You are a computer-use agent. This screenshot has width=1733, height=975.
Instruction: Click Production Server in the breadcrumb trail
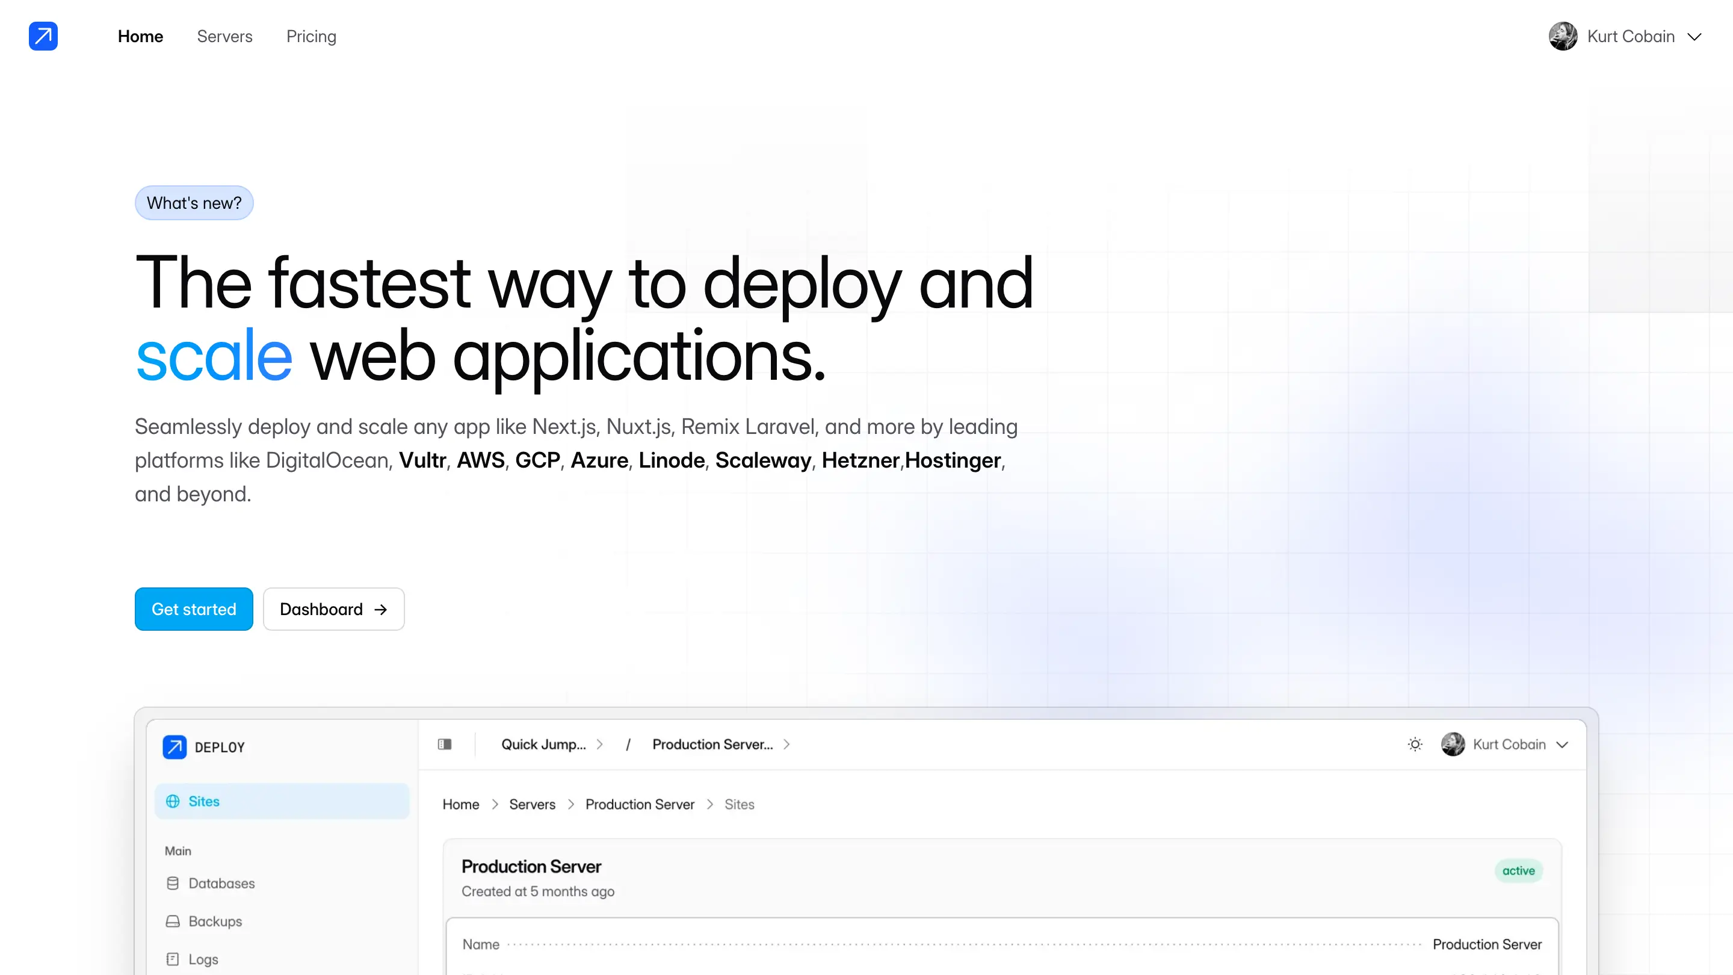640,804
